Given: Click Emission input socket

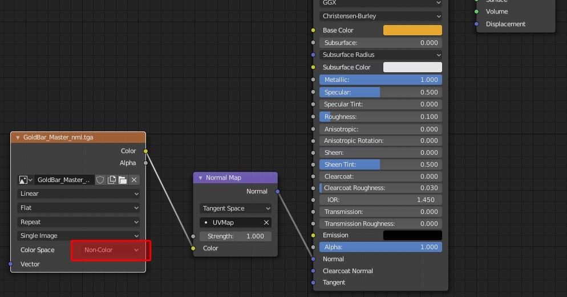Looking at the screenshot, I should pyautogui.click(x=313, y=235).
